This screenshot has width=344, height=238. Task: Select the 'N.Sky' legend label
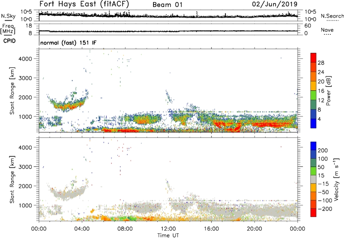click(x=8, y=16)
